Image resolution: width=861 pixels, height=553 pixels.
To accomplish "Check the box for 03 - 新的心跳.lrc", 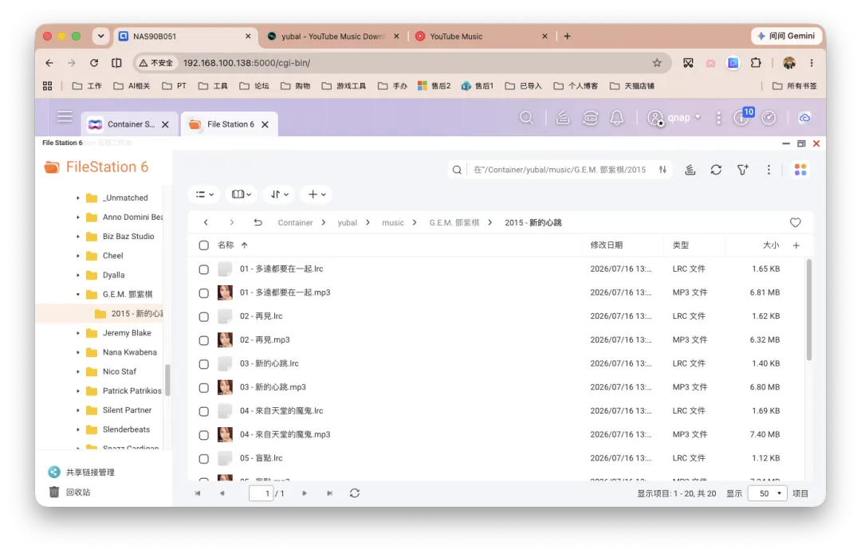I will (204, 363).
